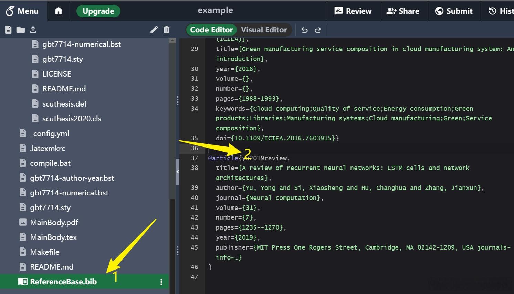Switch to Visual Editor mode
This screenshot has width=514, height=294.
pos(264,30)
